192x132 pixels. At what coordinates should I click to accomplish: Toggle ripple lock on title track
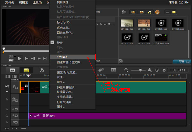click(7, 109)
